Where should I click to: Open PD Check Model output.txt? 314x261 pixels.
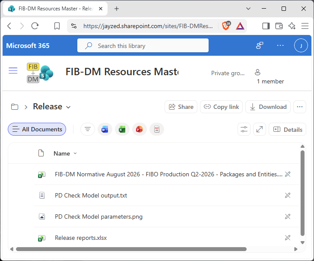pyautogui.click(x=91, y=195)
